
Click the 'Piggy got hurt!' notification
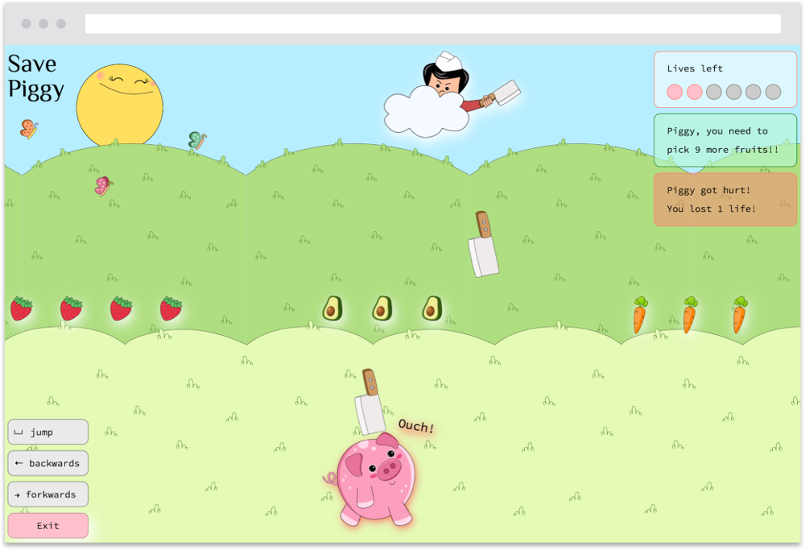tap(724, 200)
